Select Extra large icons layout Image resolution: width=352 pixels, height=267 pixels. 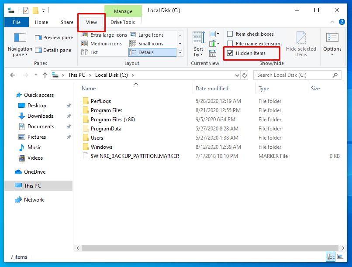[104, 35]
